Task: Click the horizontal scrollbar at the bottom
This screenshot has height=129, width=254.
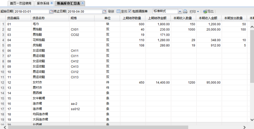Action: click(95, 127)
